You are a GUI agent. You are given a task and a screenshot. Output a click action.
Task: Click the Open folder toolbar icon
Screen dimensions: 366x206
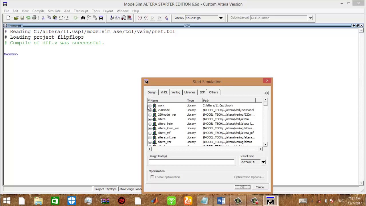pyautogui.click(x=16, y=18)
